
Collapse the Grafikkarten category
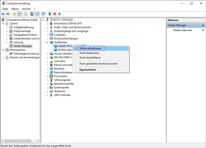pyautogui.click(x=47, y=43)
